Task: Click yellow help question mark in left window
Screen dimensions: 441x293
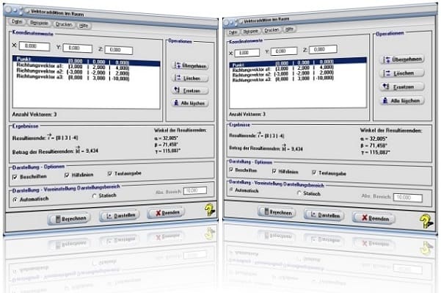Action: (x=210, y=209)
